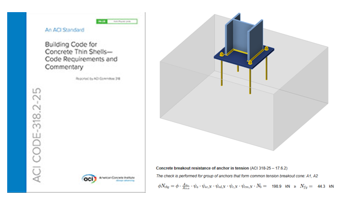Viewport: 350px width, 208px height.
Task: Click the 3D anchor base plate model
Action: coord(244,83)
